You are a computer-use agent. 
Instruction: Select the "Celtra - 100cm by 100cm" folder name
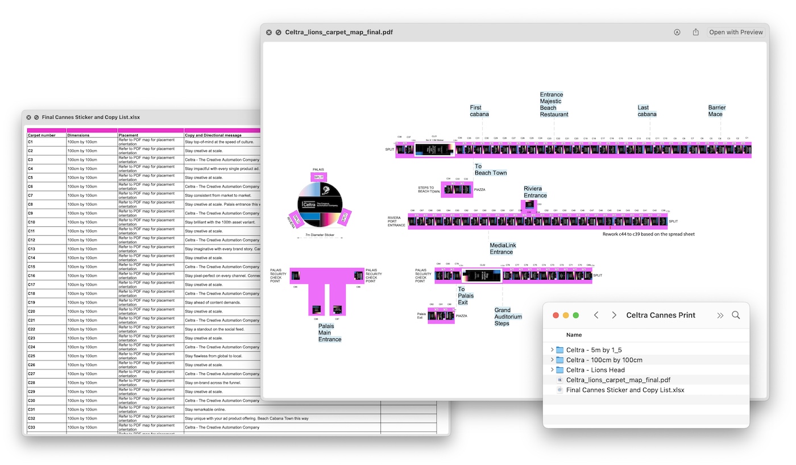[x=604, y=360]
